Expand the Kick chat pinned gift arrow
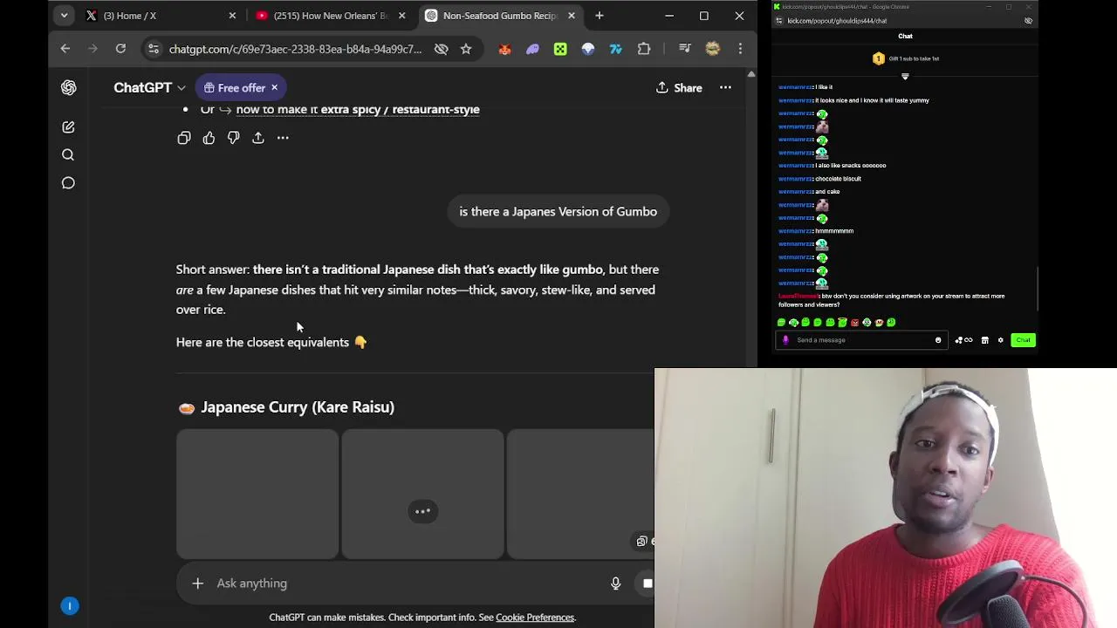The image size is (1117, 628). [905, 77]
